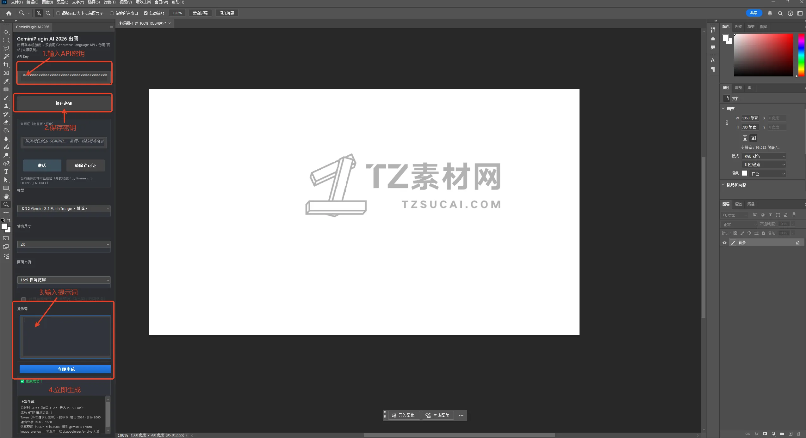Click the hue spectrum strip in color panel
The height and width of the screenshot is (438, 806).
[x=801, y=55]
